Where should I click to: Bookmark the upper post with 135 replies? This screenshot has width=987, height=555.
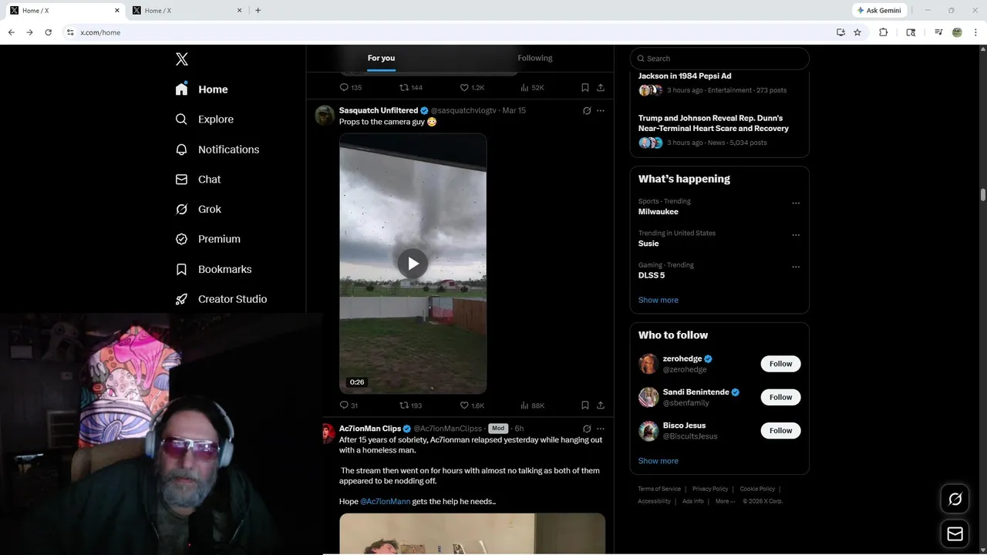[585, 88]
